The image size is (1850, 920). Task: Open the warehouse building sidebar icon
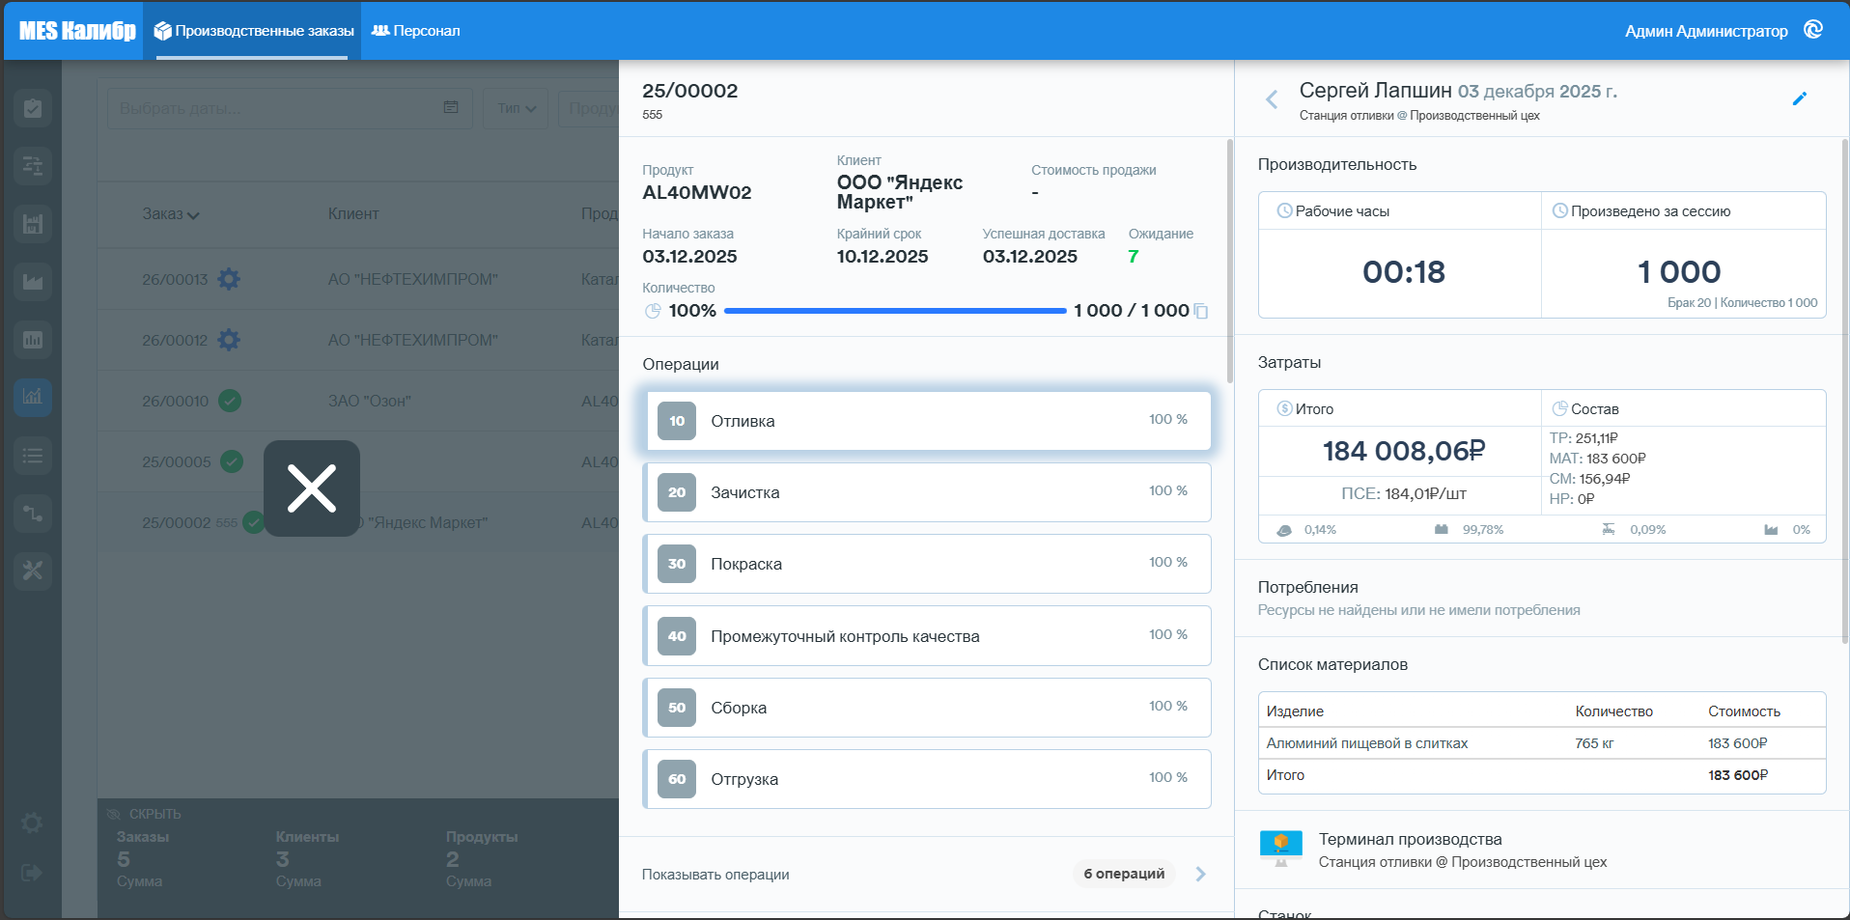33,224
